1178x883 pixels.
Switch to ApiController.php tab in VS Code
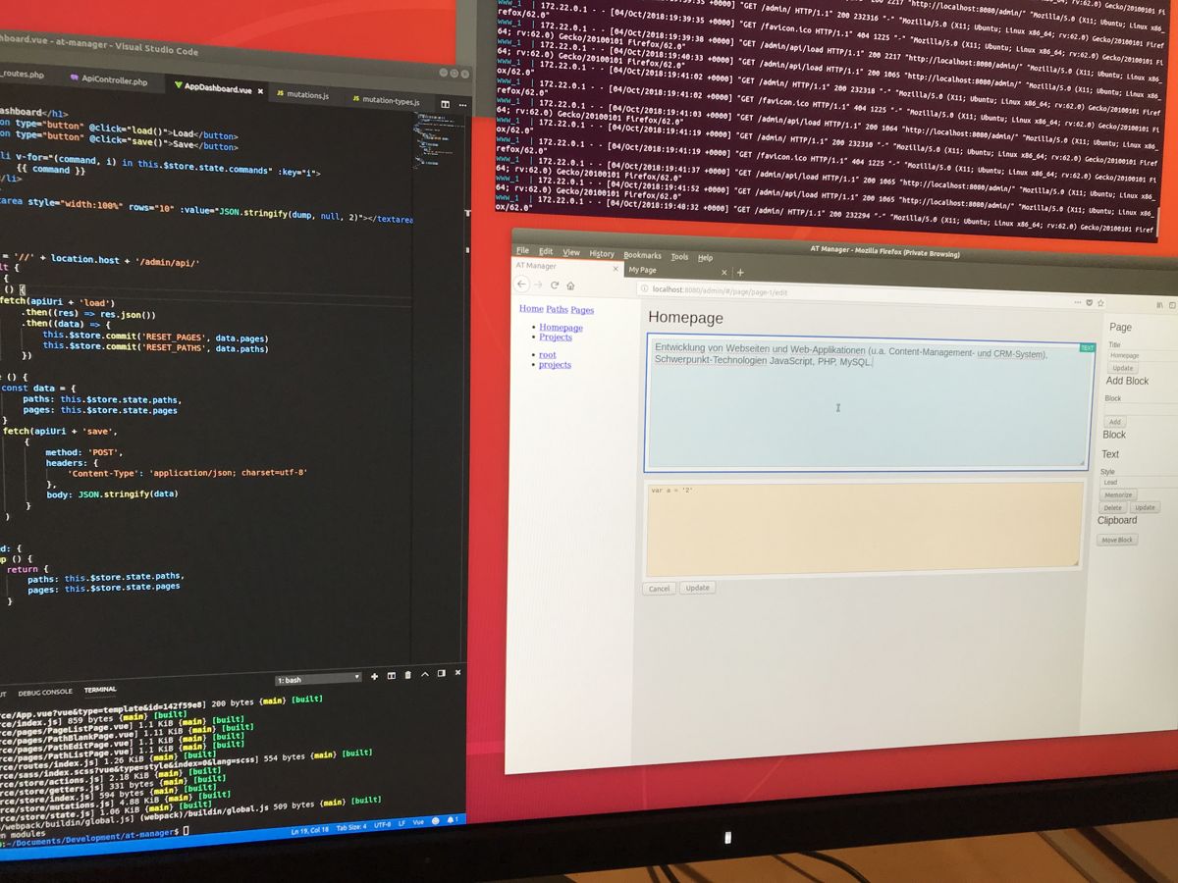(x=113, y=80)
